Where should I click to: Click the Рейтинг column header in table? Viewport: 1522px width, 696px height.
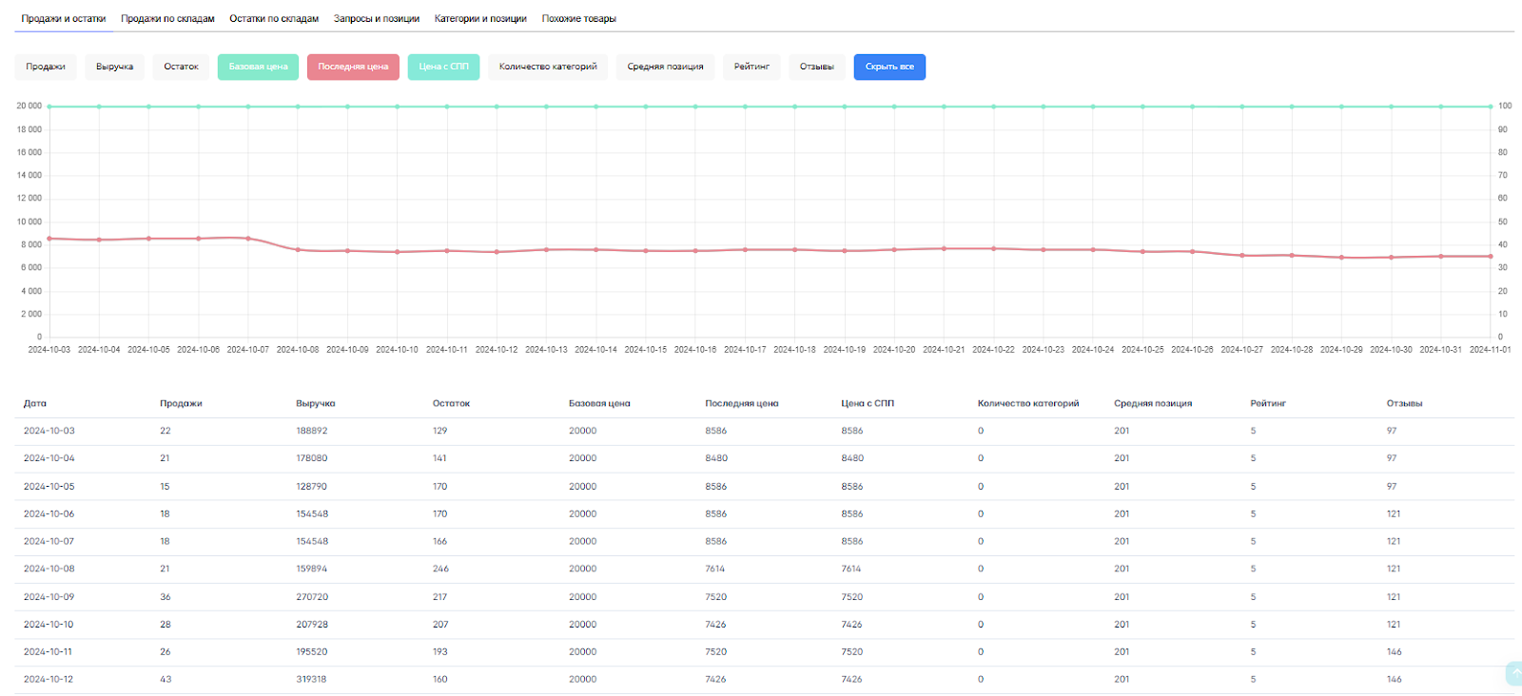click(x=1268, y=403)
